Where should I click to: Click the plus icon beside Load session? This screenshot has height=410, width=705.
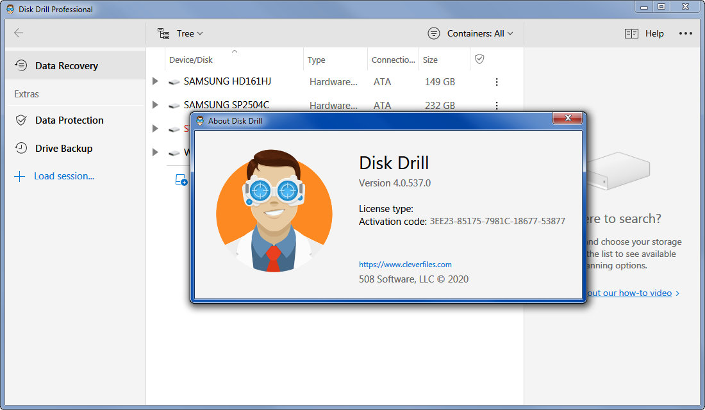(x=20, y=176)
